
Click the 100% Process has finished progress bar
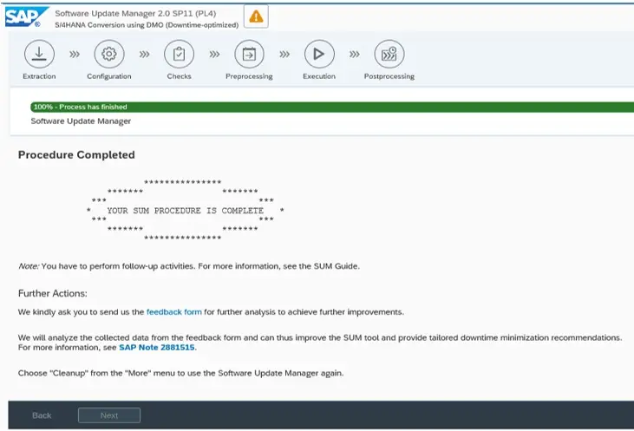coord(332,107)
